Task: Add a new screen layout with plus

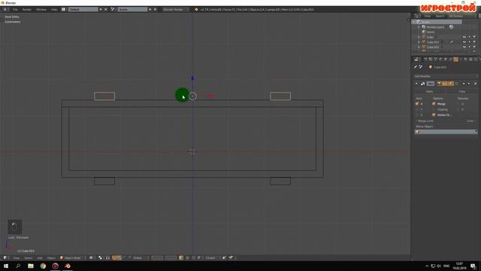Action: (x=101, y=10)
